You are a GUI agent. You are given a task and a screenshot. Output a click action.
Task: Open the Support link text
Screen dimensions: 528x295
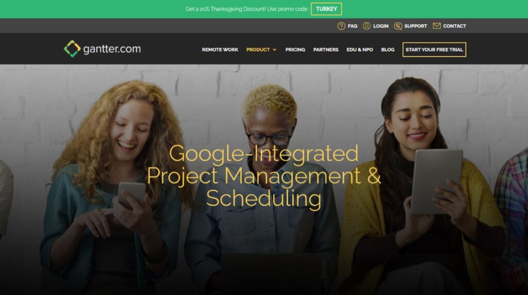click(416, 26)
